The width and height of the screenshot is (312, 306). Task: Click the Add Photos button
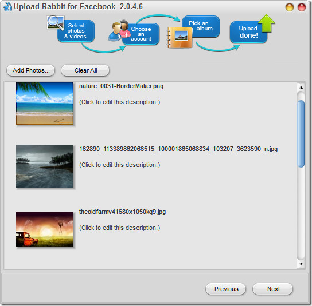point(30,70)
